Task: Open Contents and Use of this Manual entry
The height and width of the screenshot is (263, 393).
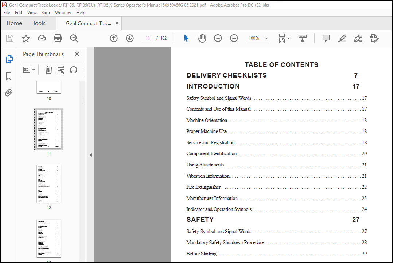Action: [x=276, y=109]
